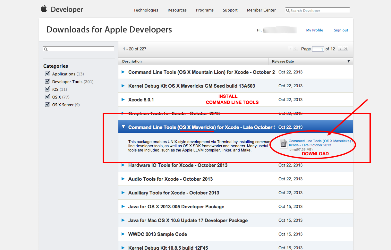Click the Developer Tools category label
This screenshot has width=391, height=250.
coord(67,82)
